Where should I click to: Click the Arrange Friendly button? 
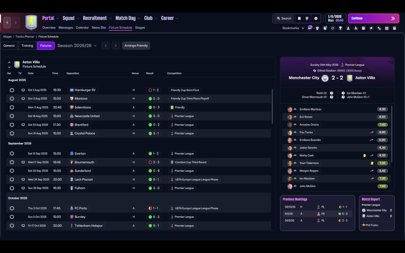pyautogui.click(x=136, y=46)
